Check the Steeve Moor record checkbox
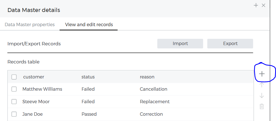The width and height of the screenshot is (276, 121). click(14, 102)
